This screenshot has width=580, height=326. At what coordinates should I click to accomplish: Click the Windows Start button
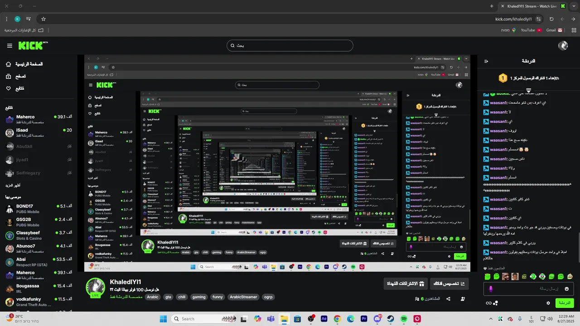(x=163, y=319)
